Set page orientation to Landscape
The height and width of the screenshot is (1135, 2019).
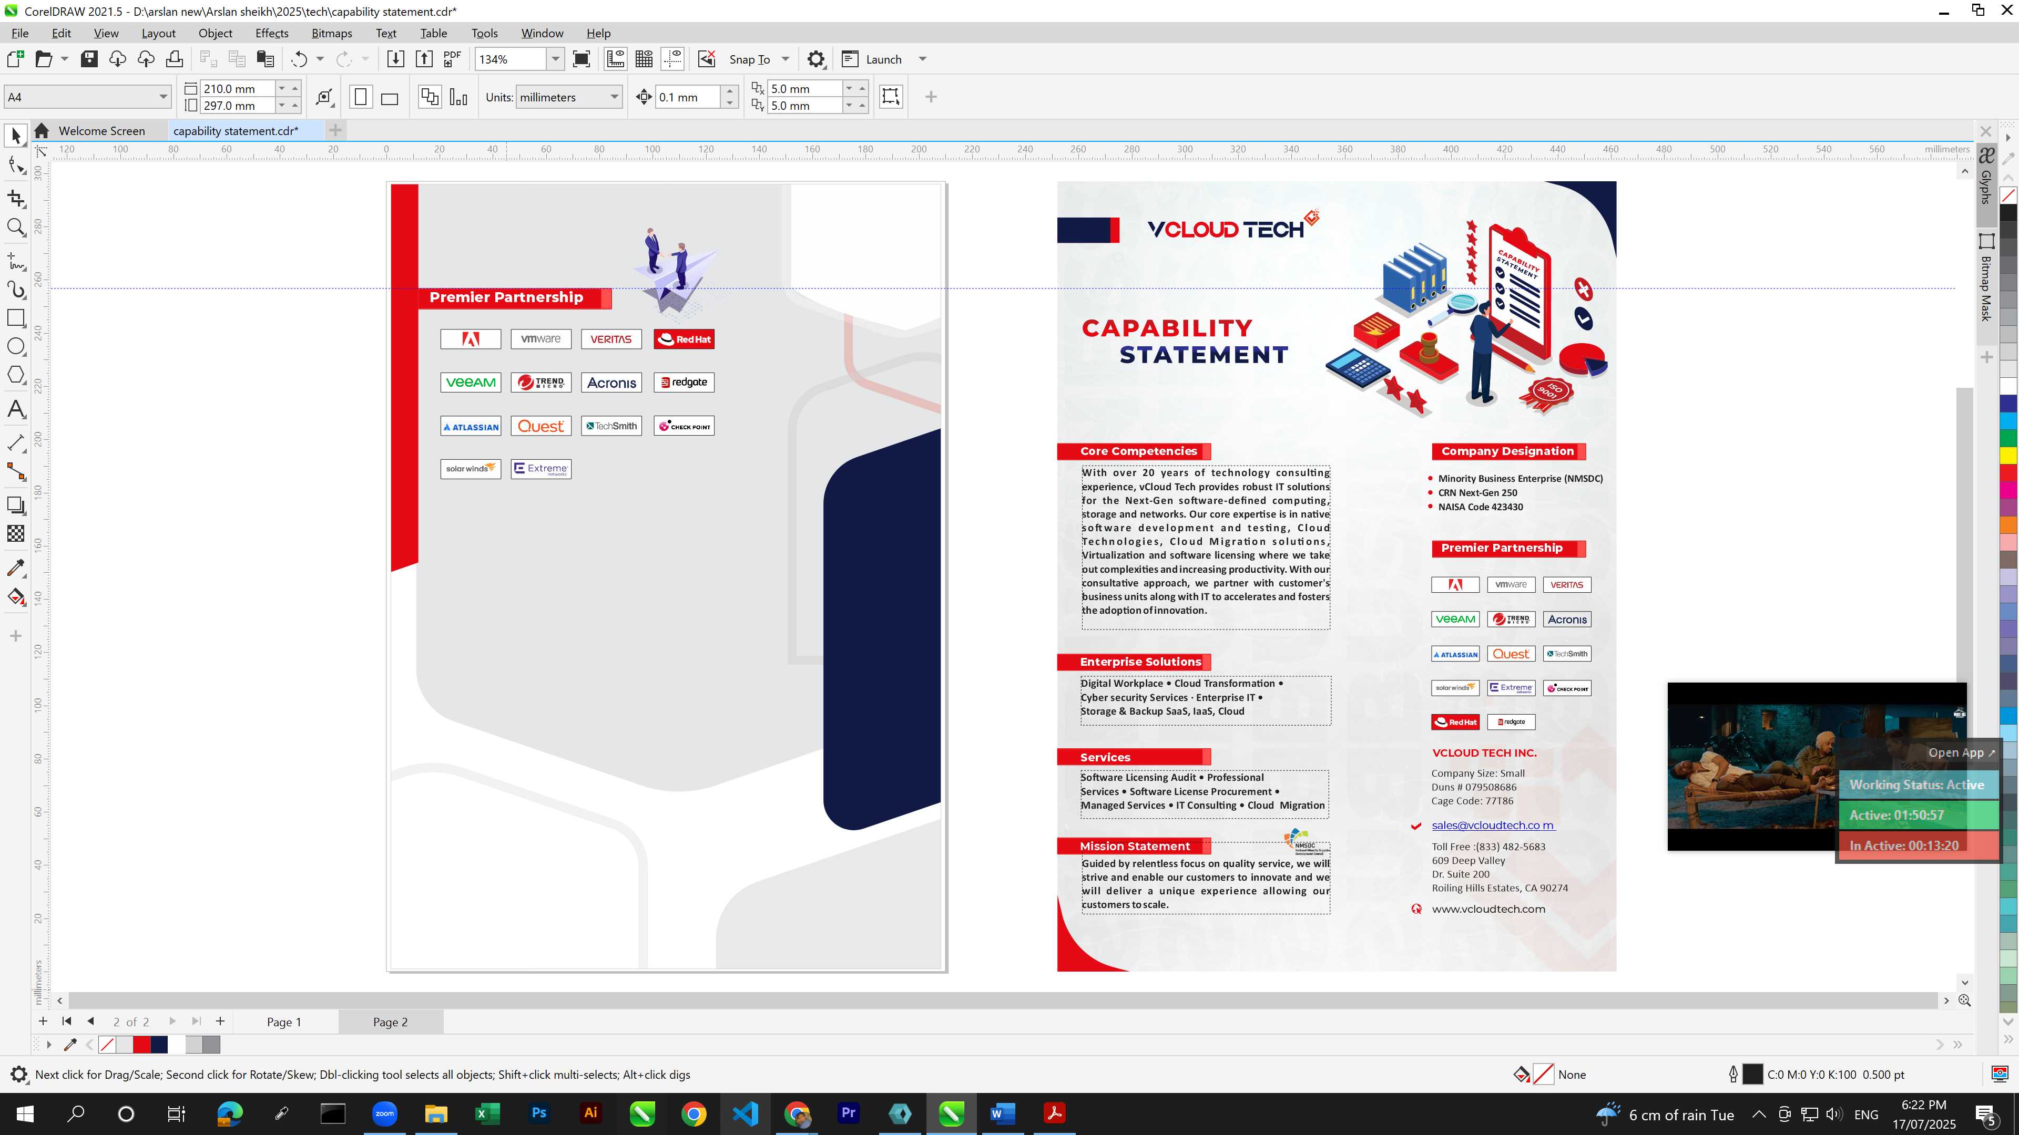pos(390,97)
